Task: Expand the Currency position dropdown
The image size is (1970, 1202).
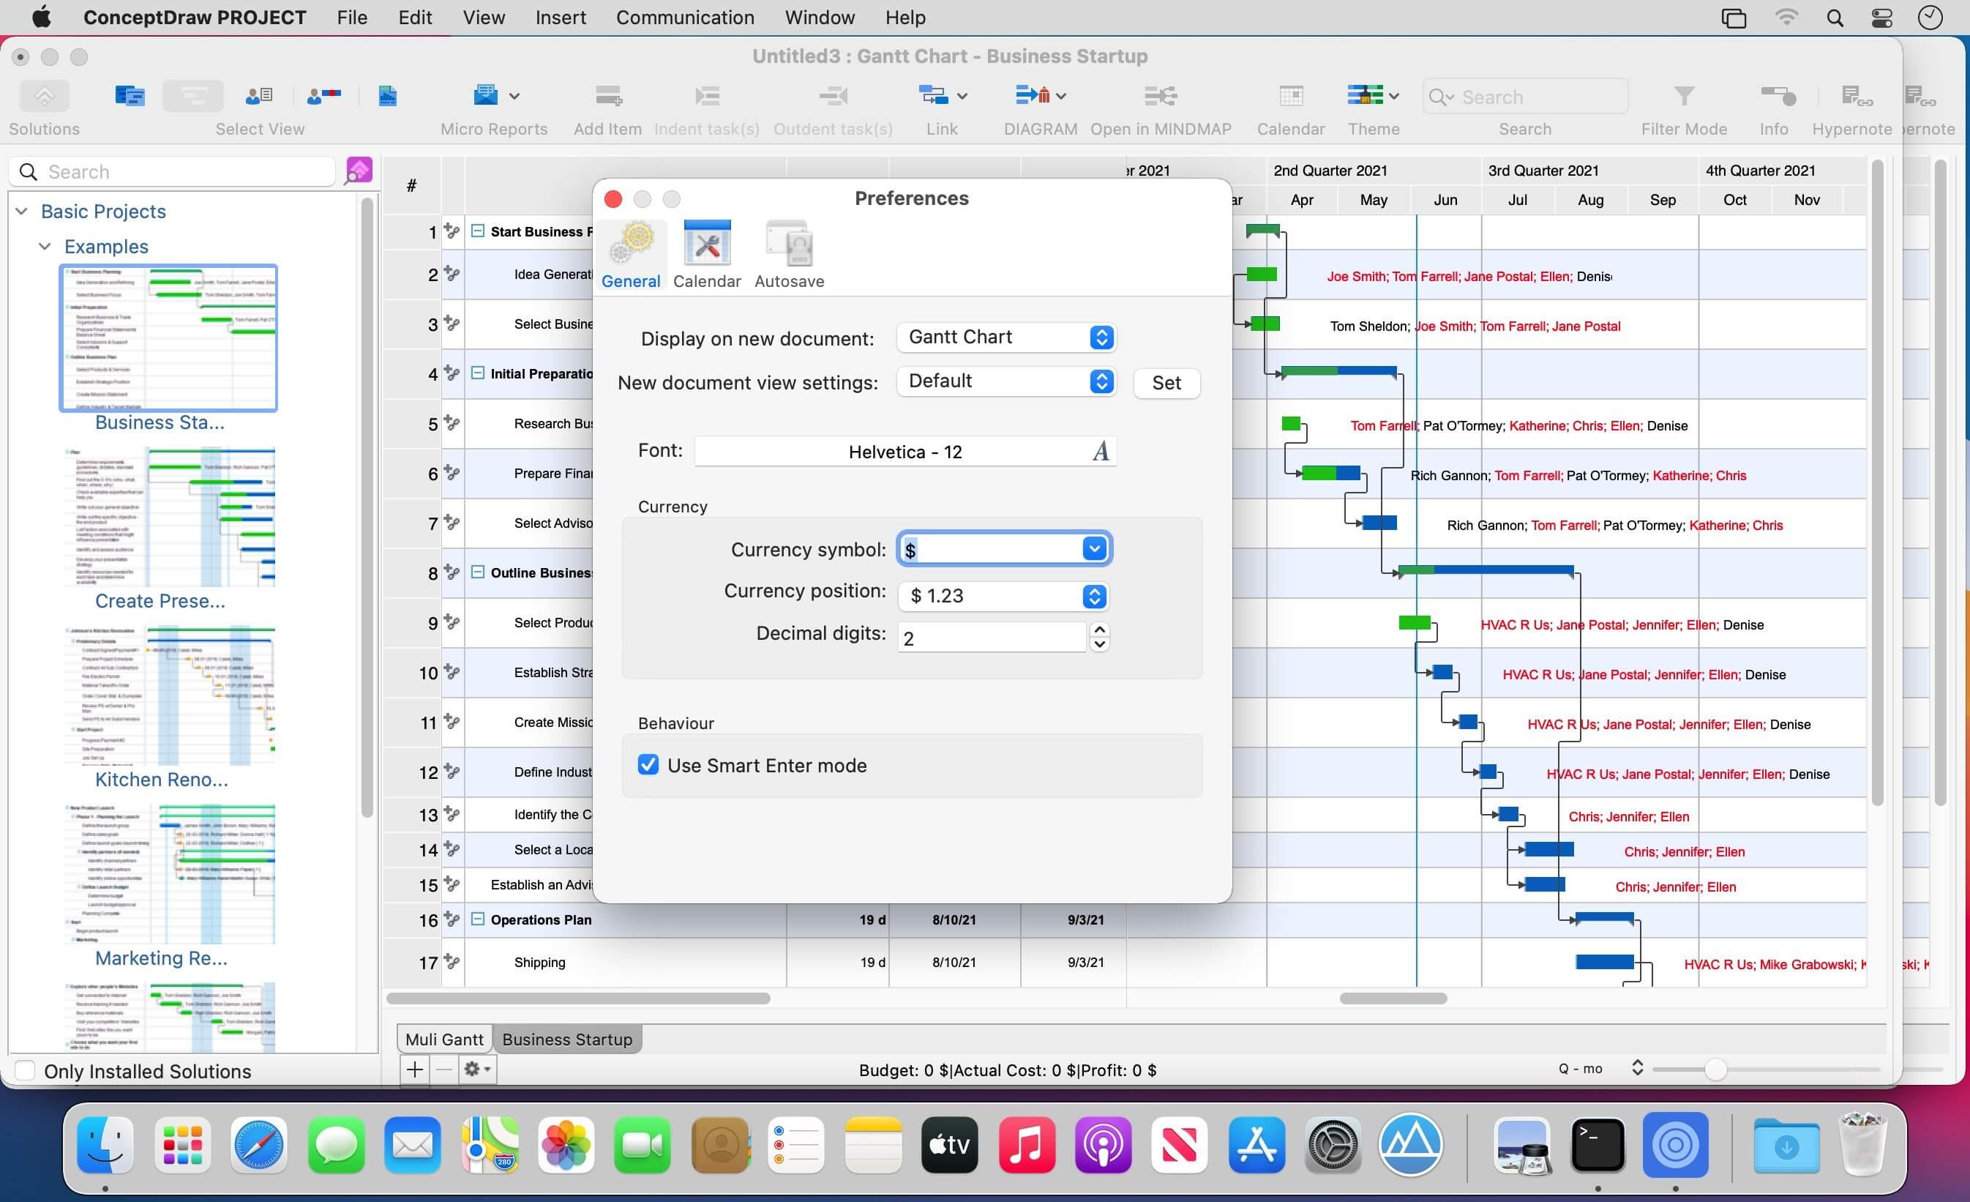Action: 1095,596
